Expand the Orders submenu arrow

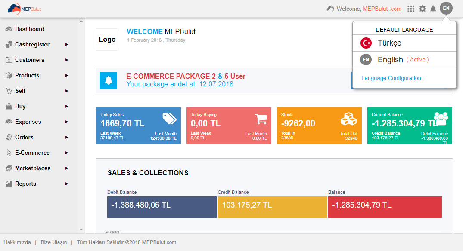click(x=67, y=137)
